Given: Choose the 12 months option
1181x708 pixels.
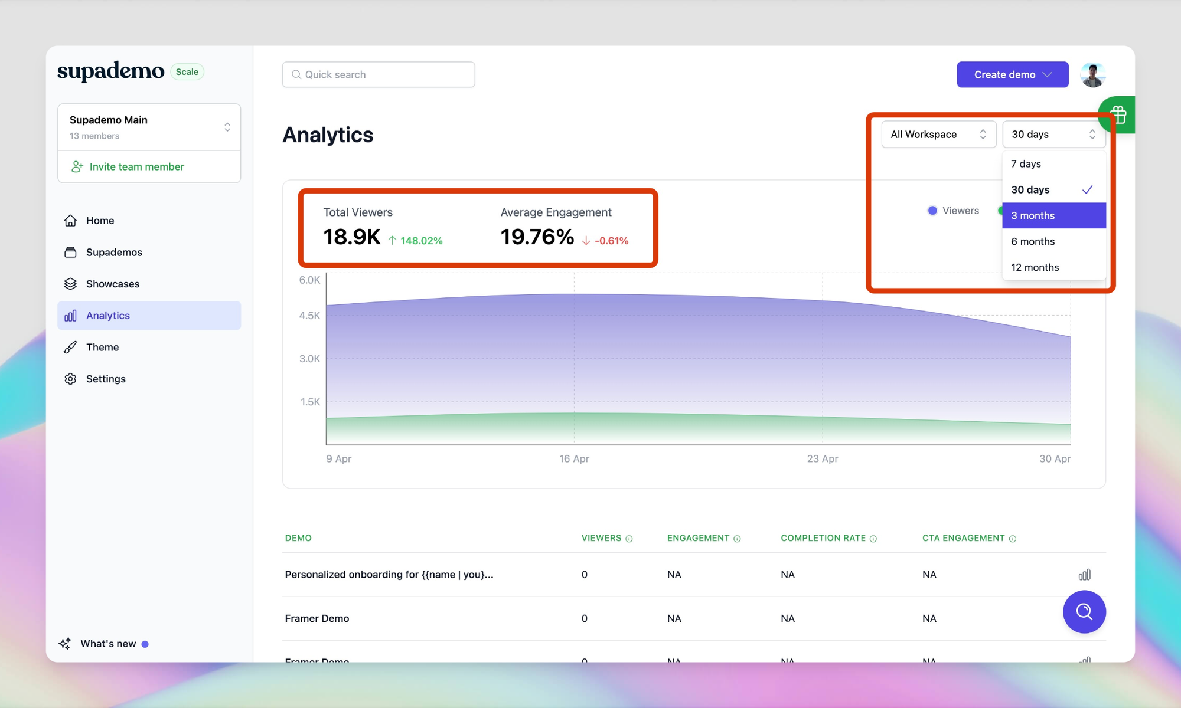Looking at the screenshot, I should [x=1054, y=267].
